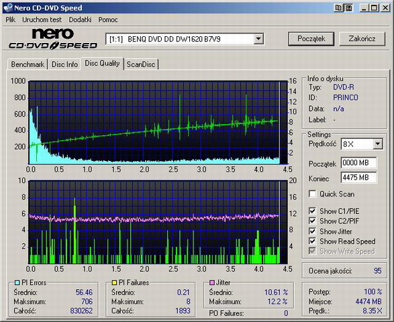Toggle the Quick Scan checkbox

tap(312, 194)
